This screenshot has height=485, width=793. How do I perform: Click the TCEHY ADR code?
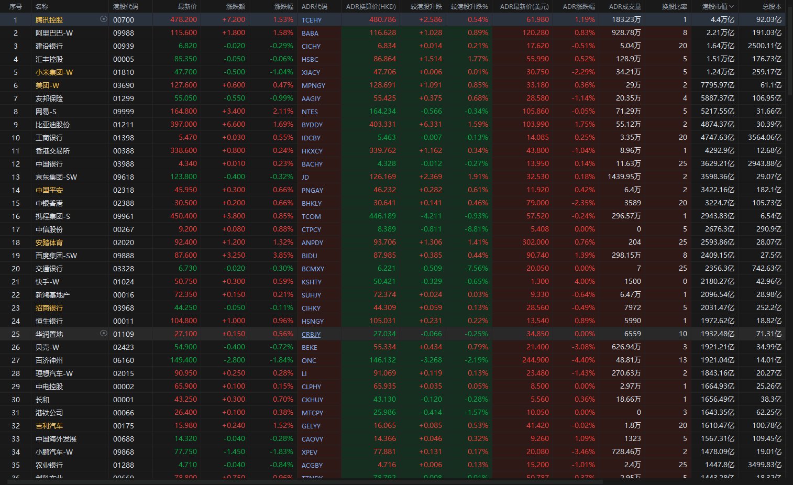pyautogui.click(x=312, y=20)
